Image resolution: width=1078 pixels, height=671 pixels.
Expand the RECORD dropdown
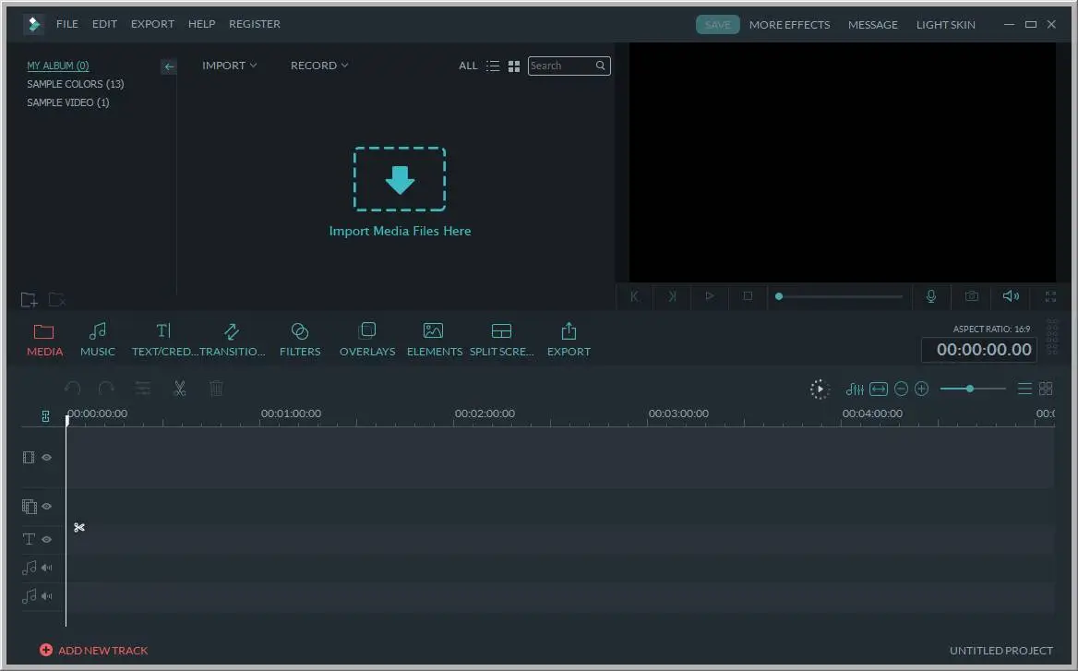[x=319, y=66]
